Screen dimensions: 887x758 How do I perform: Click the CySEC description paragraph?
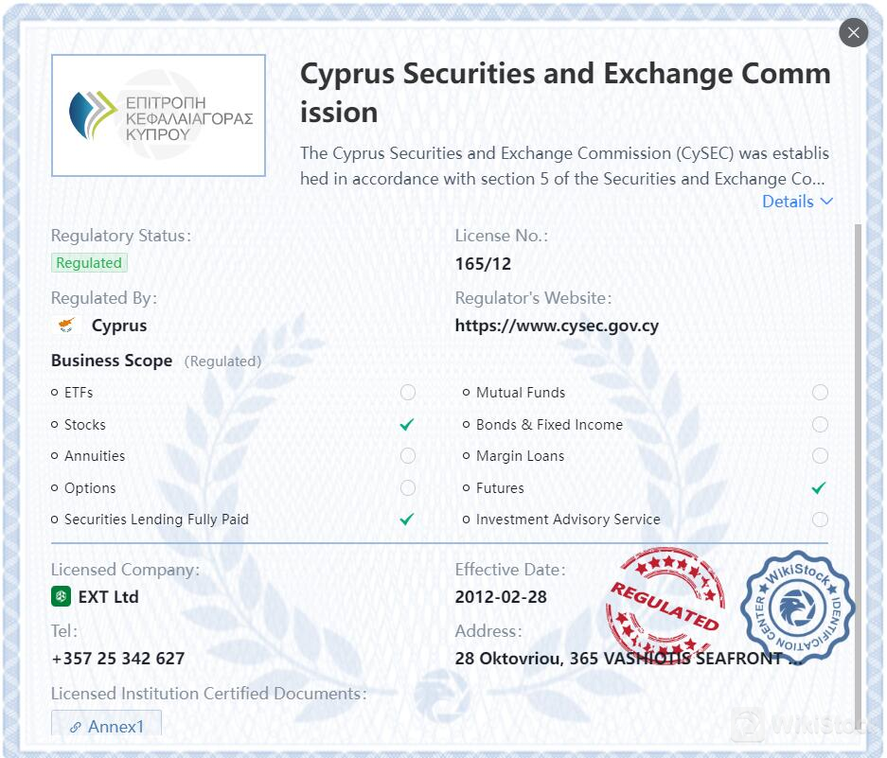(x=564, y=166)
